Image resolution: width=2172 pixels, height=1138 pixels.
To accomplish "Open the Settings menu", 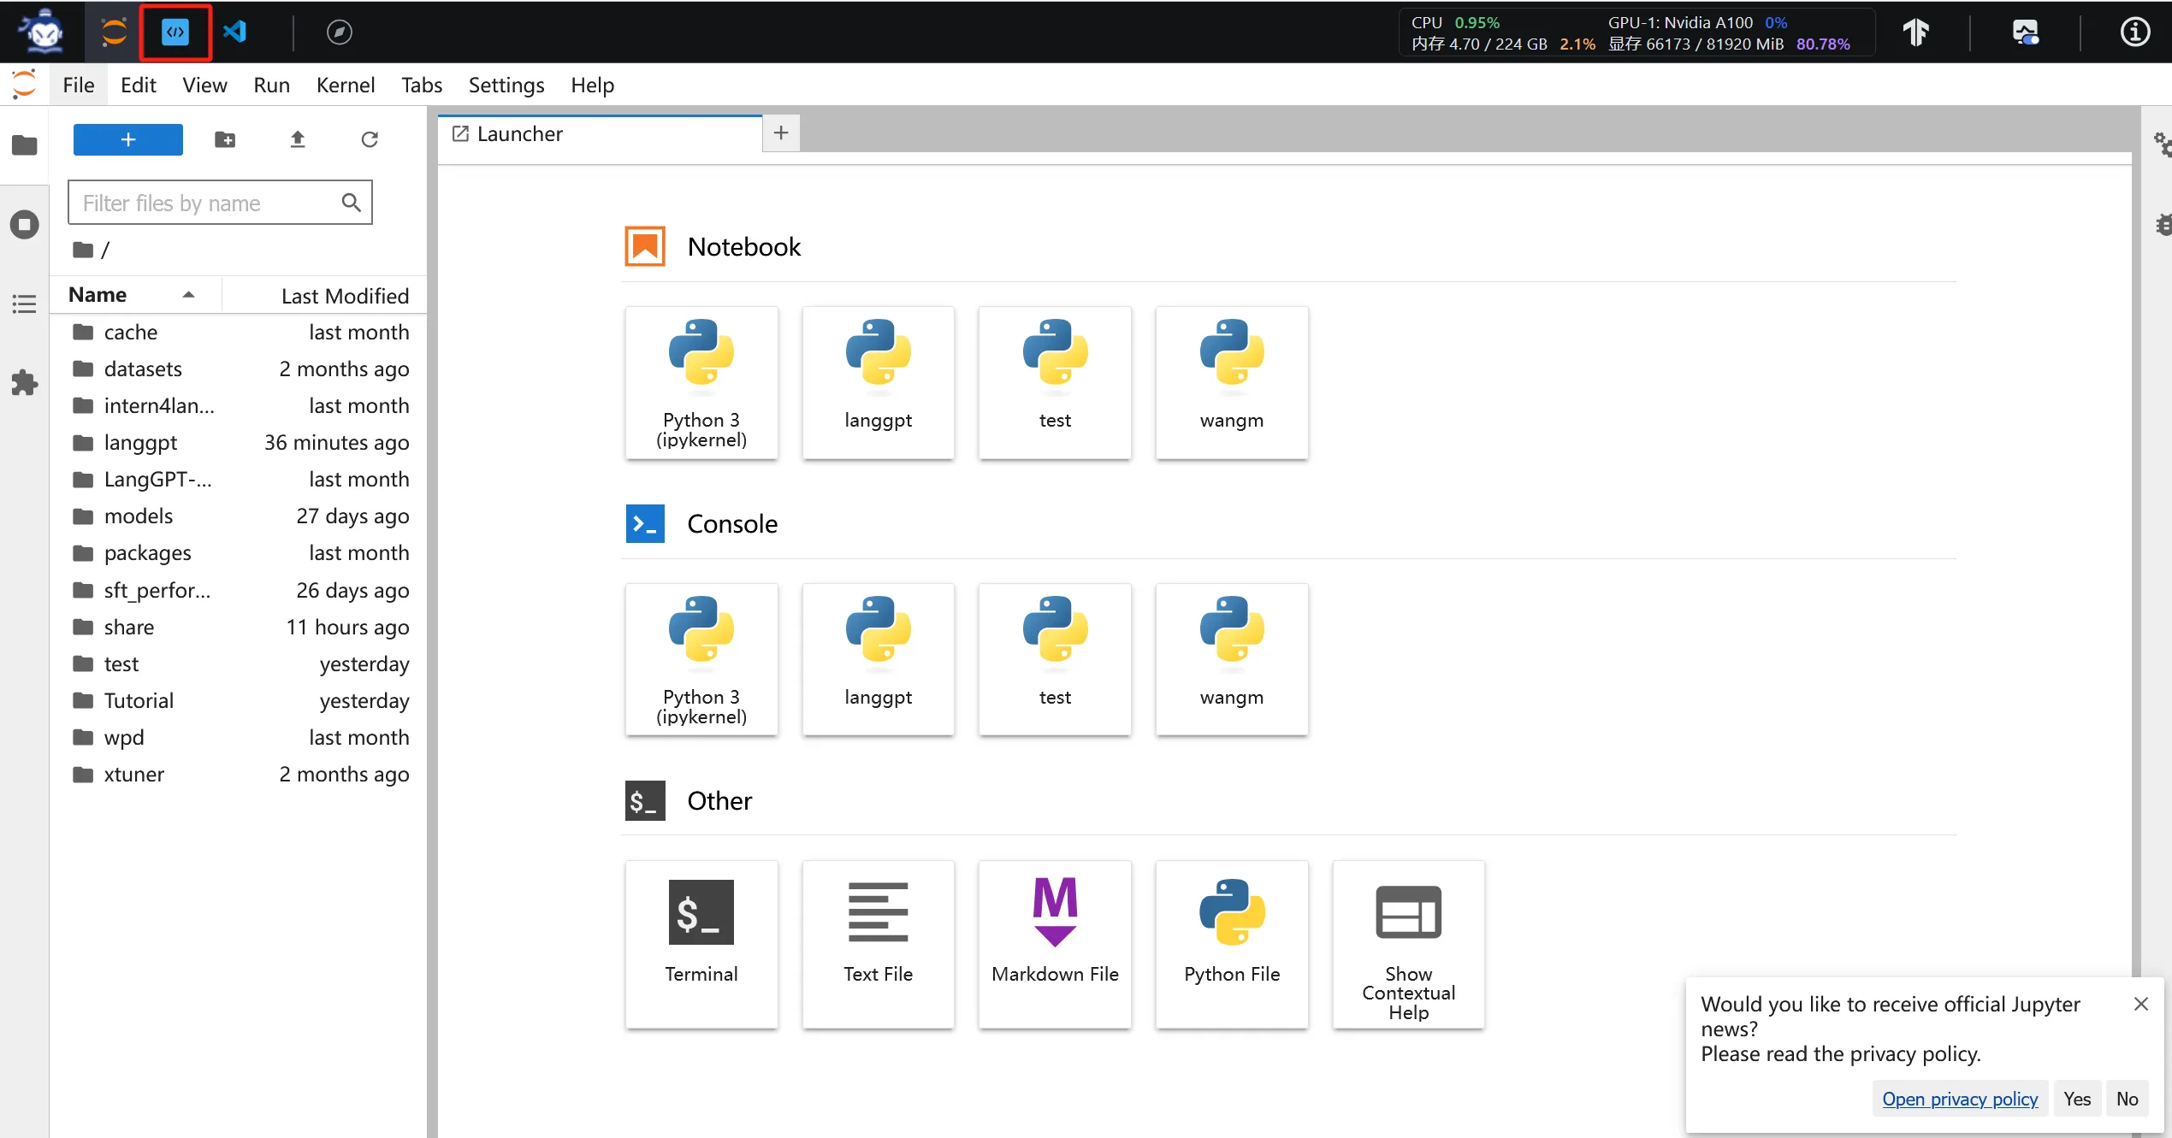I will click(x=506, y=85).
